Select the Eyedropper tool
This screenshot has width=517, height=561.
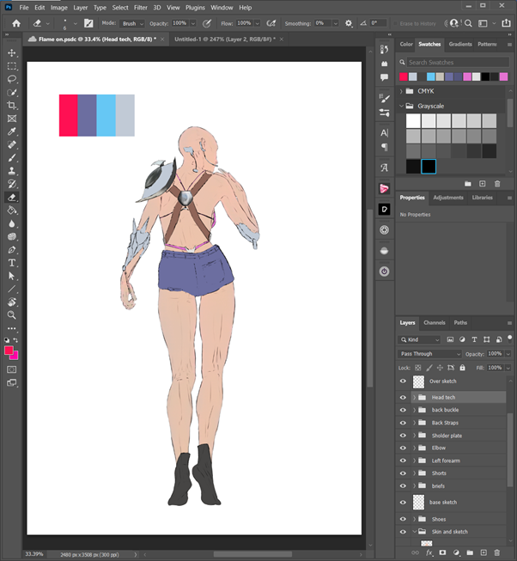point(12,131)
